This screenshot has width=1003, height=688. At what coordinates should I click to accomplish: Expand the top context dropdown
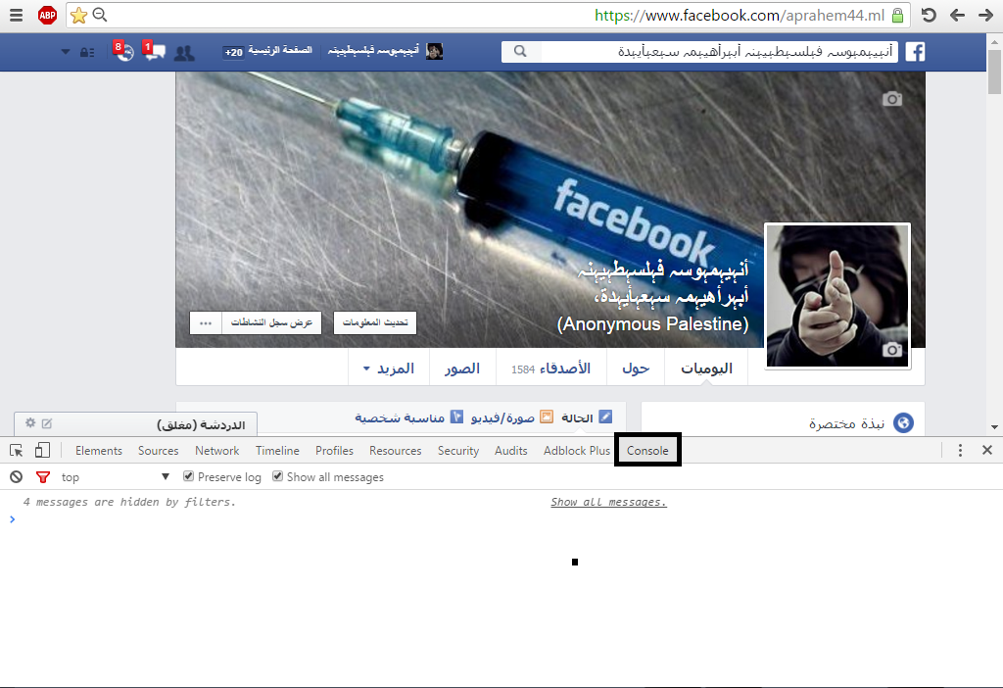click(x=116, y=477)
